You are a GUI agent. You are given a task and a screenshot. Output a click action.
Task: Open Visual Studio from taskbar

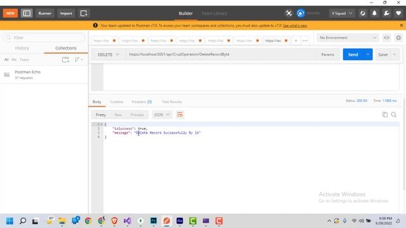coord(128,221)
